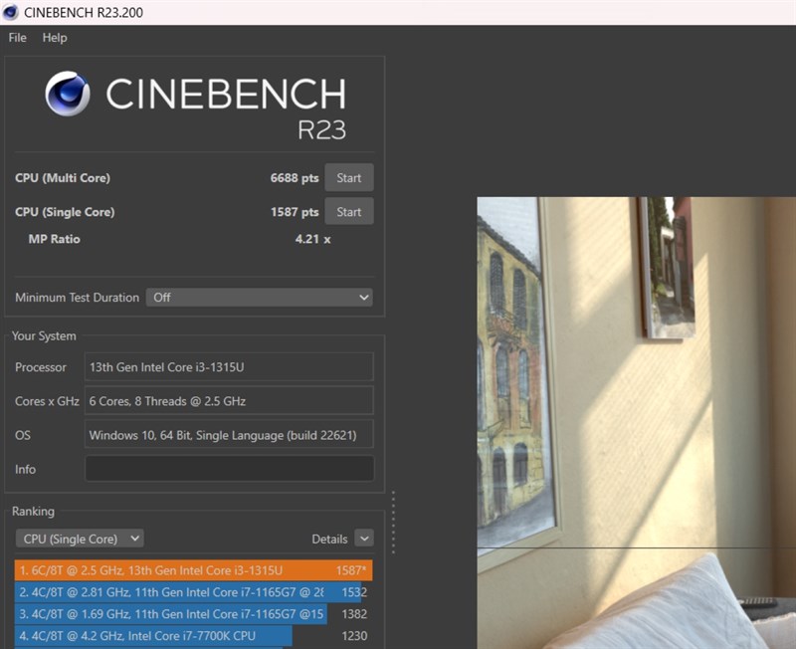Click the 1382 score in ranking list

pyautogui.click(x=354, y=614)
